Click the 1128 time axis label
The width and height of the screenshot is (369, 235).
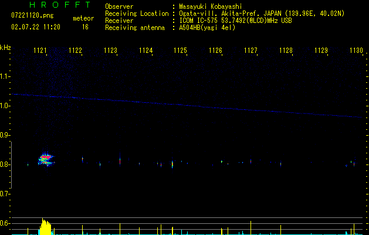(x=286, y=51)
